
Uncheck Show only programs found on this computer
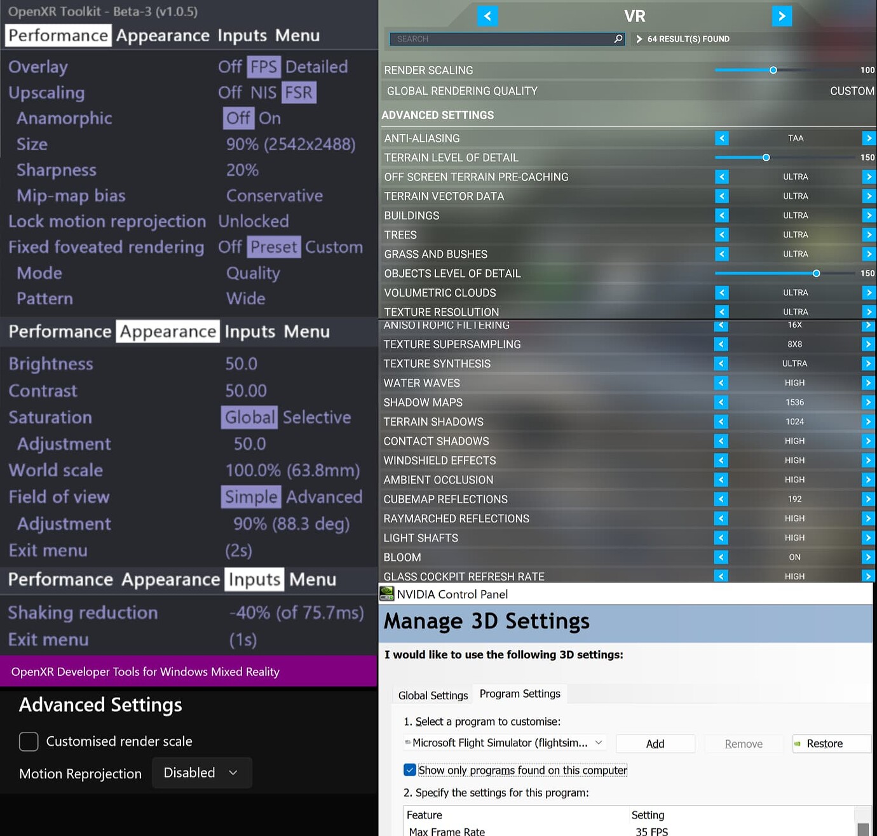coord(410,769)
